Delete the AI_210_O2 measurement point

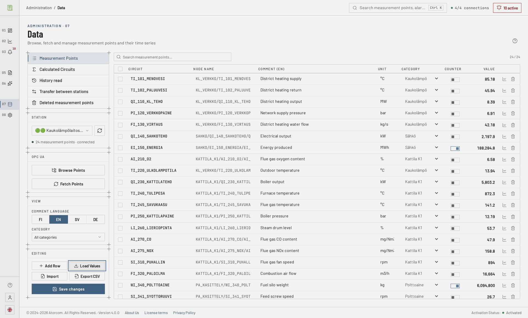[513, 159]
